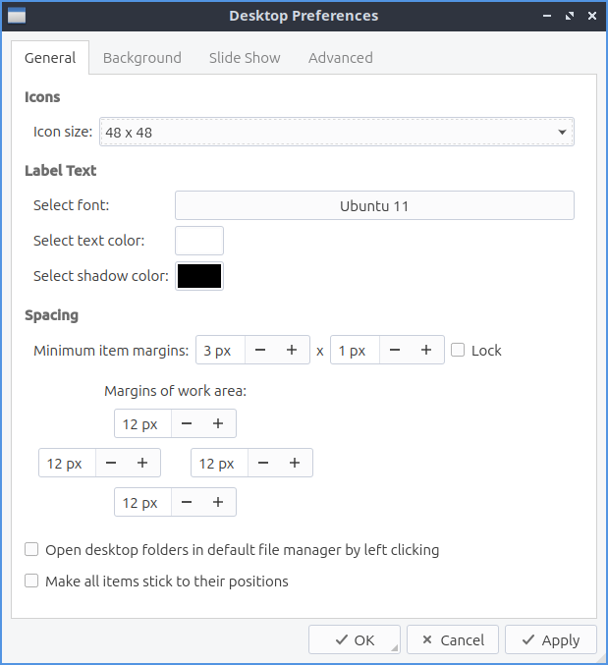Enable opening desktop folders by left clicking
The width and height of the screenshot is (608, 665).
(32, 550)
